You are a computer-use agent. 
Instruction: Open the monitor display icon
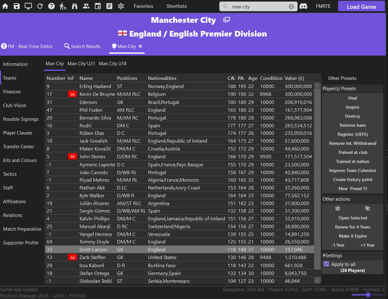coord(28,6)
